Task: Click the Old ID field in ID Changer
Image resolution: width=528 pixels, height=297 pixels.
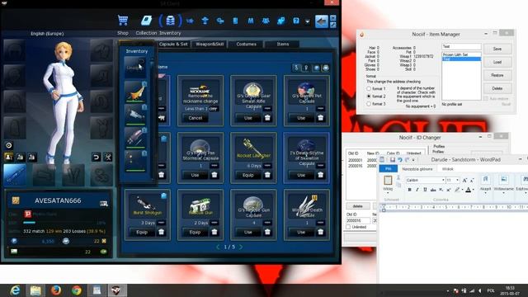Action: (x=358, y=220)
